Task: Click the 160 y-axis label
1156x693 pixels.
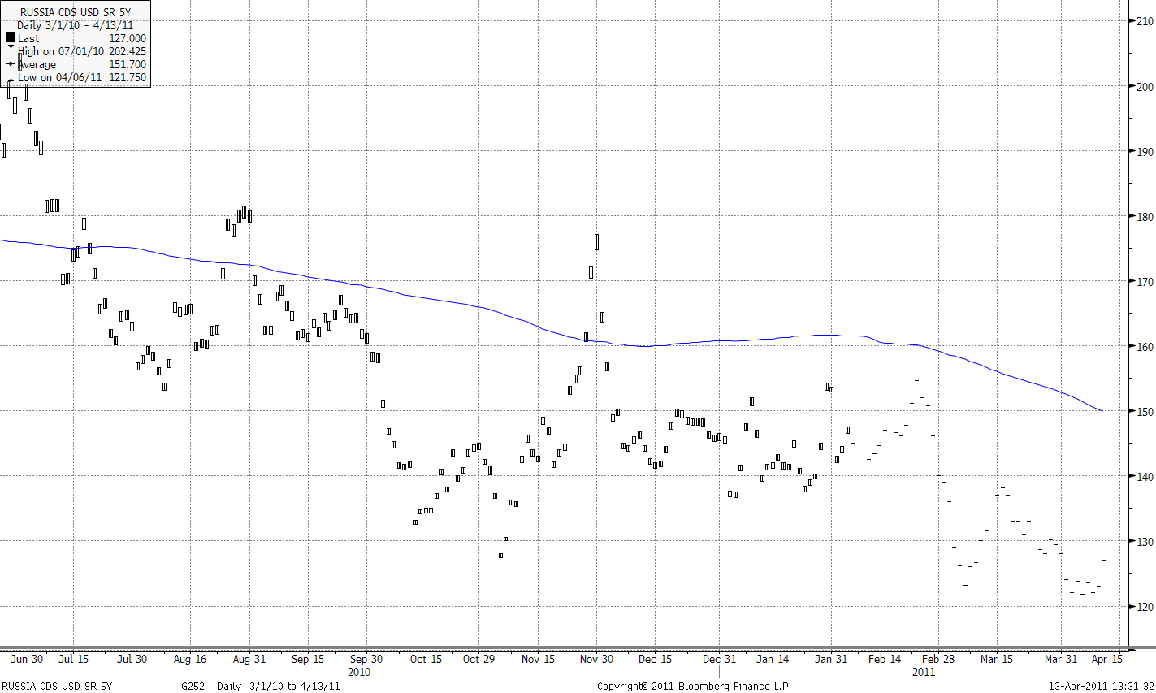Action: click(1145, 346)
